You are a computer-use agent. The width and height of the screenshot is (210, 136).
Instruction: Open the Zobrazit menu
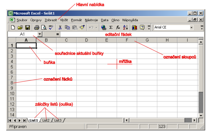(x=51, y=20)
